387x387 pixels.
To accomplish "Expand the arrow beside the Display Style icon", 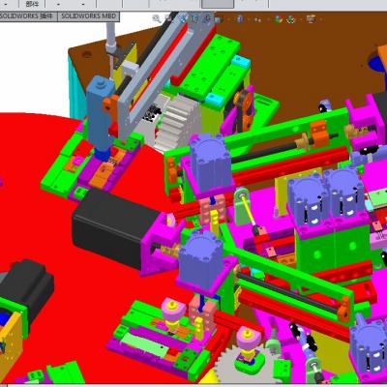I will tap(249, 19).
